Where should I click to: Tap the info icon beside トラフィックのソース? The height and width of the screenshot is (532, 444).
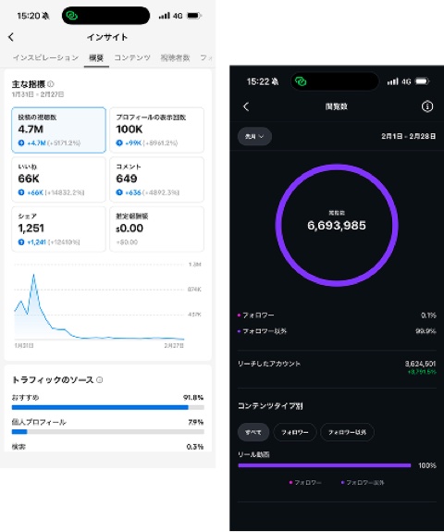coord(99,379)
